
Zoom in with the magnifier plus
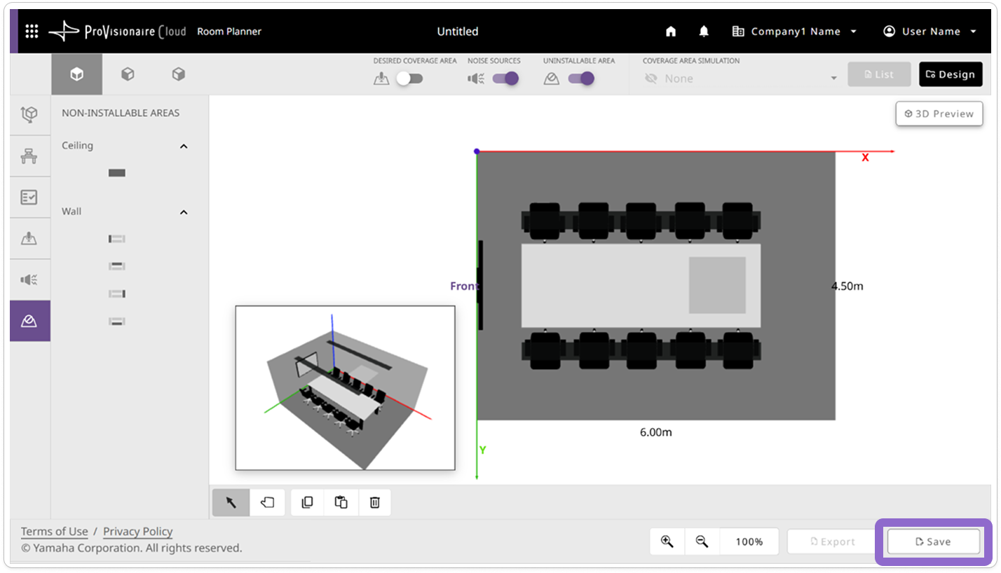pyautogui.click(x=667, y=541)
